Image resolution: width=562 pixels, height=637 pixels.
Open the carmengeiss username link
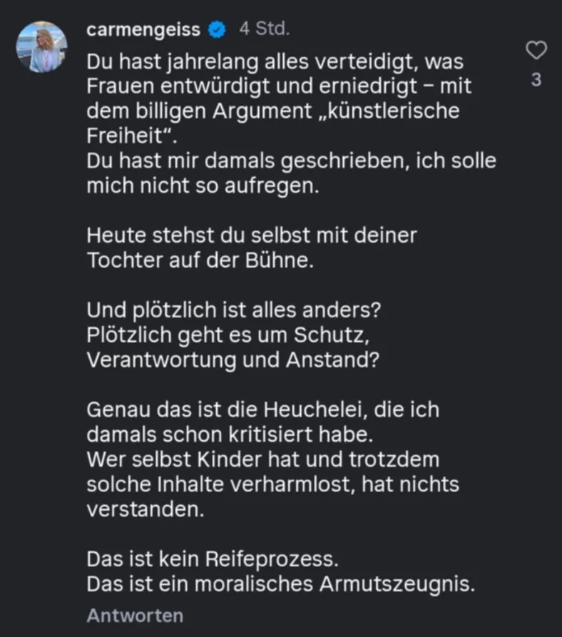click(x=143, y=30)
